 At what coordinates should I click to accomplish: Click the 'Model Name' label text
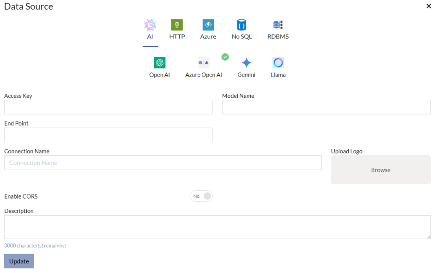pos(238,96)
